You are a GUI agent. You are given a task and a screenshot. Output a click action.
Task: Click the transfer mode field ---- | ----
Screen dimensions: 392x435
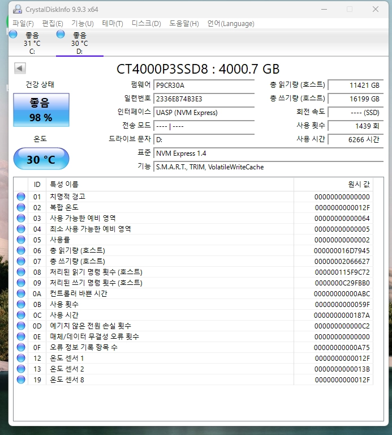tap(204, 126)
